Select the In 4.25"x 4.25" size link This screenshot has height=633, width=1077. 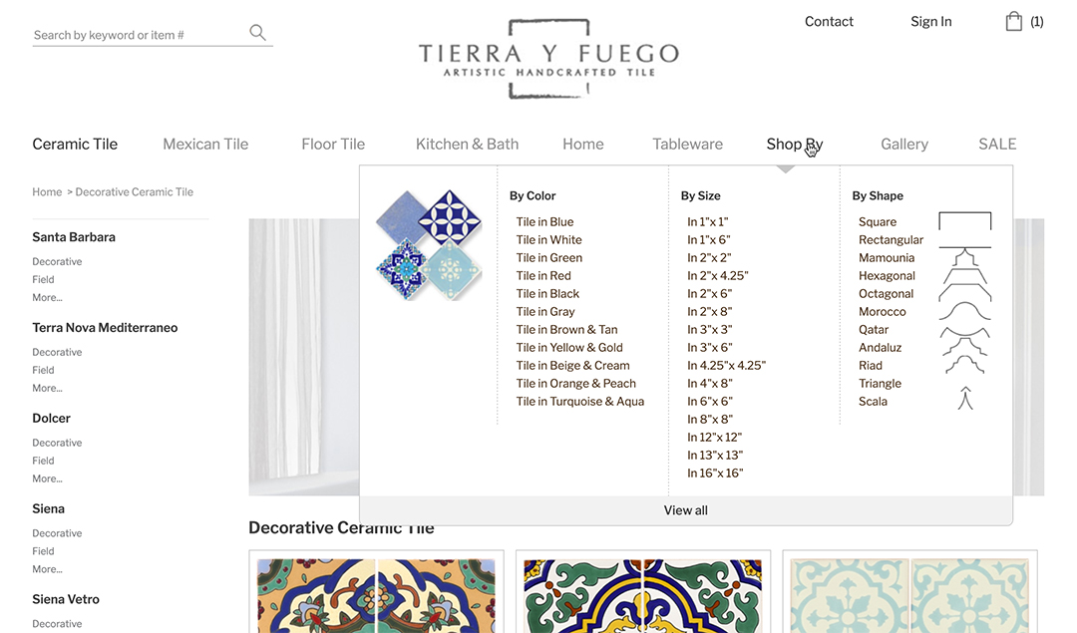point(727,365)
